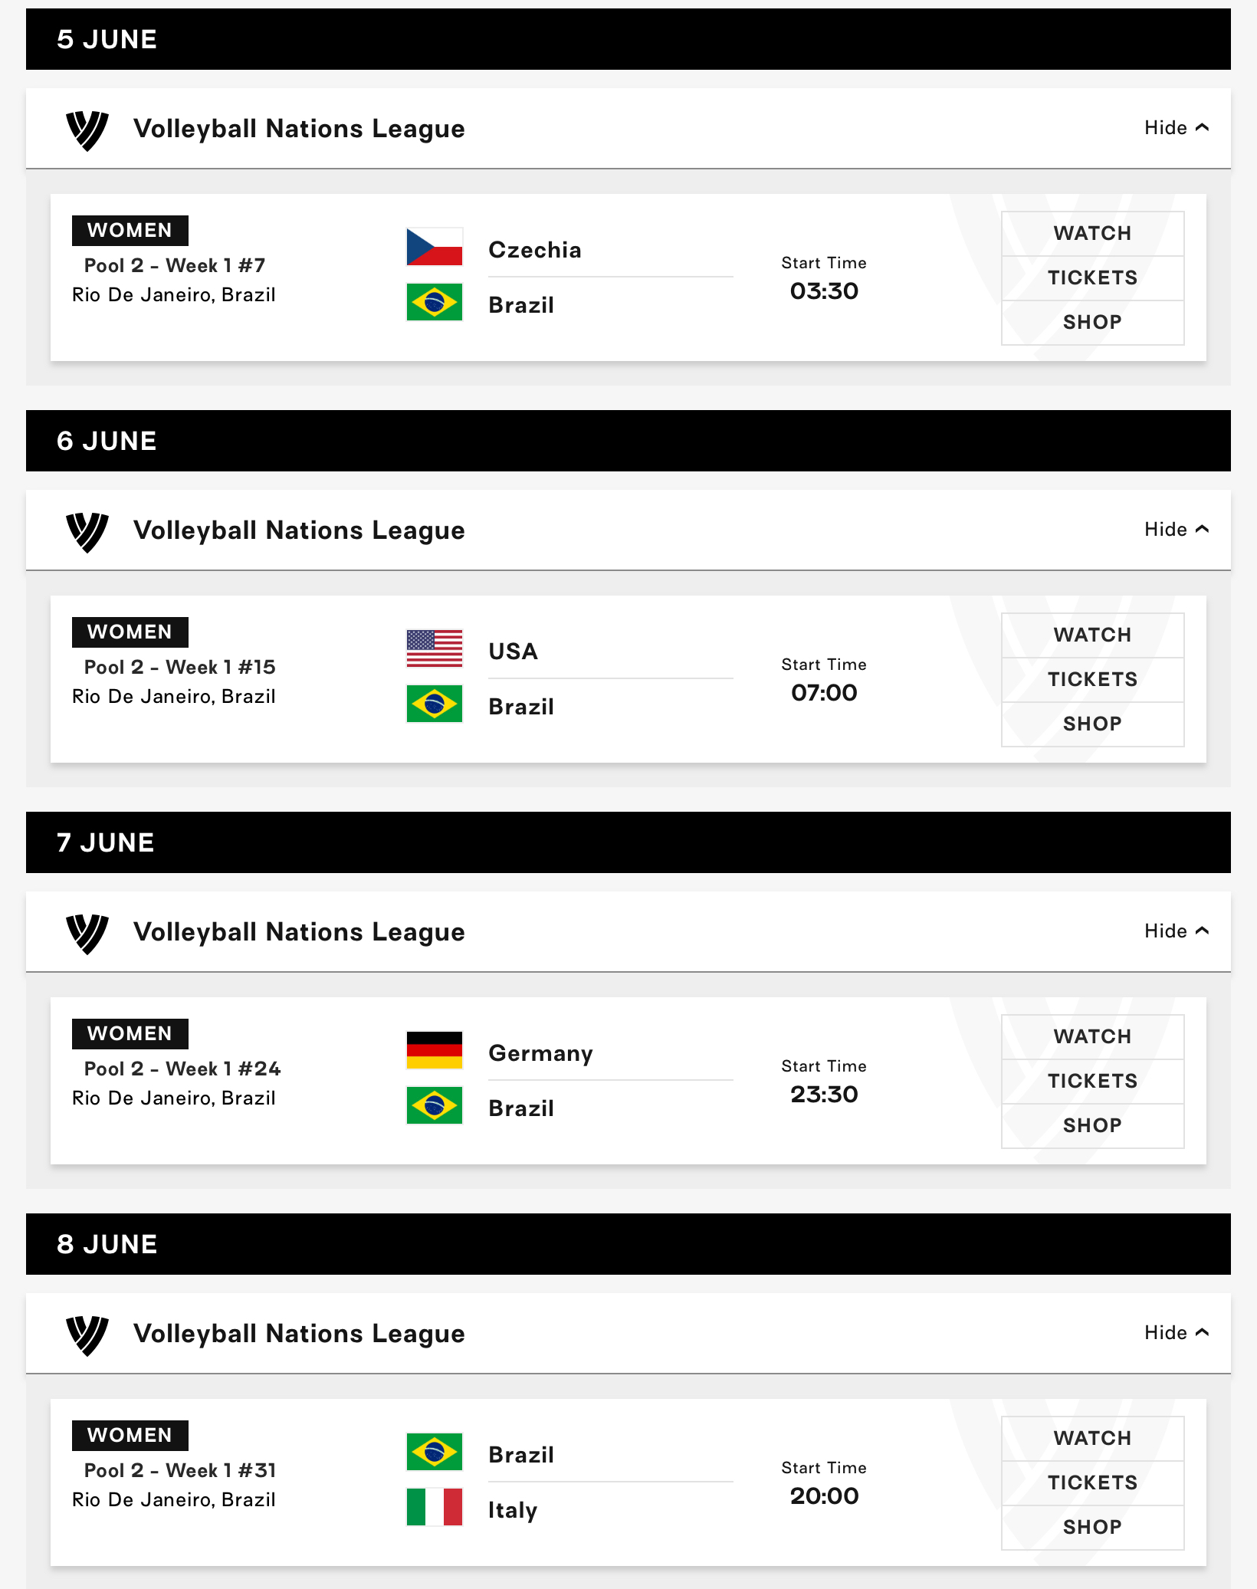Viewport: 1257px width, 1589px height.
Task: Collapse the 7 June league section with Hide
Action: 1177,931
